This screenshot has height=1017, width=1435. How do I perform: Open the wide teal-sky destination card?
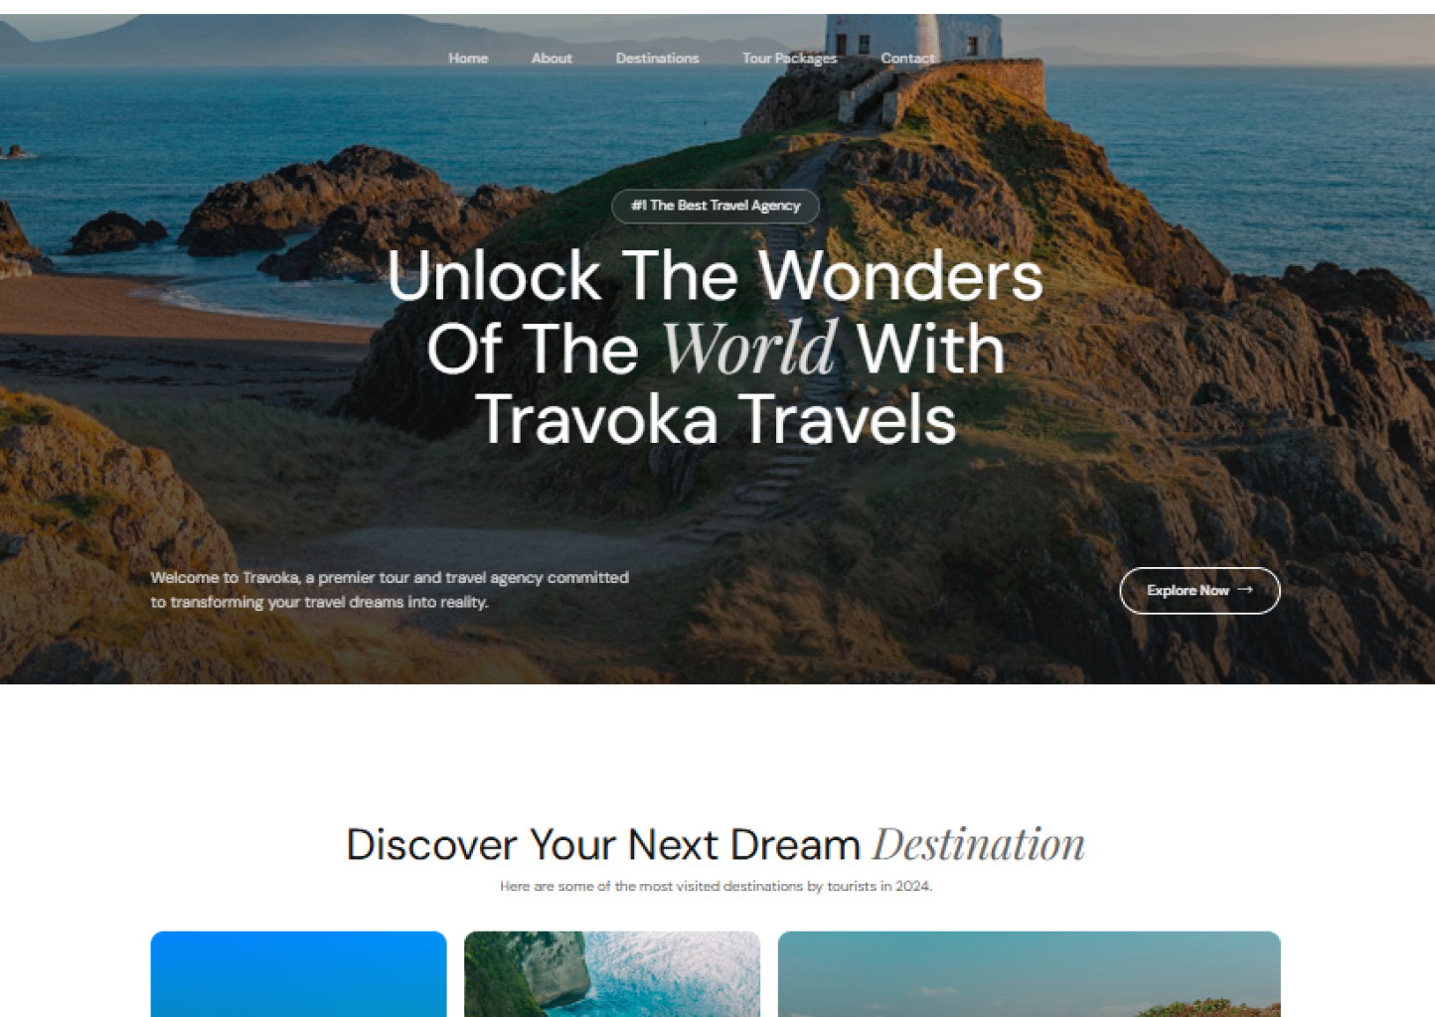[x=1029, y=974]
